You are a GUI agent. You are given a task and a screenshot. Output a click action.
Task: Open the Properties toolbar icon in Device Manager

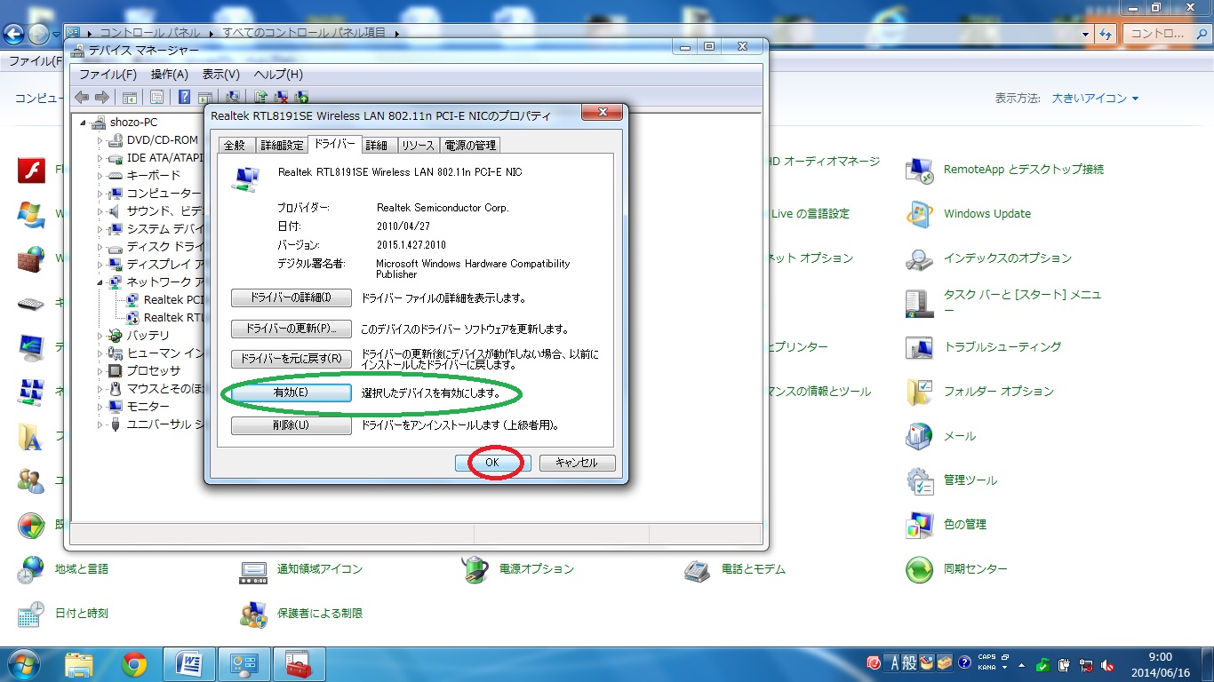pyautogui.click(x=156, y=97)
